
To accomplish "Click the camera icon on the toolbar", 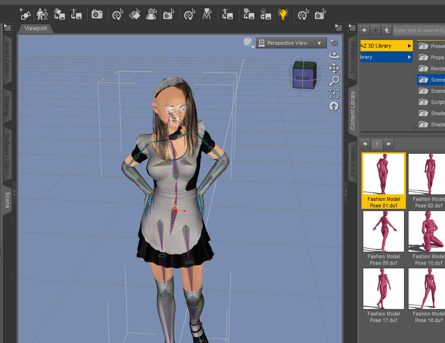I will pos(97,14).
